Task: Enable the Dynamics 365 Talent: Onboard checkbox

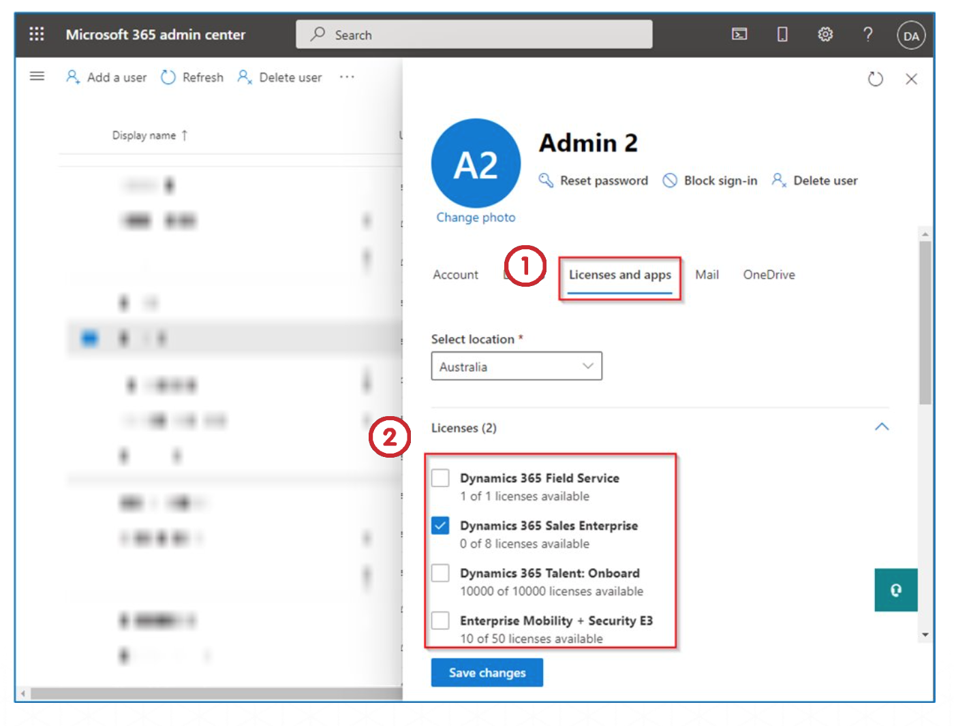Action: point(441,573)
